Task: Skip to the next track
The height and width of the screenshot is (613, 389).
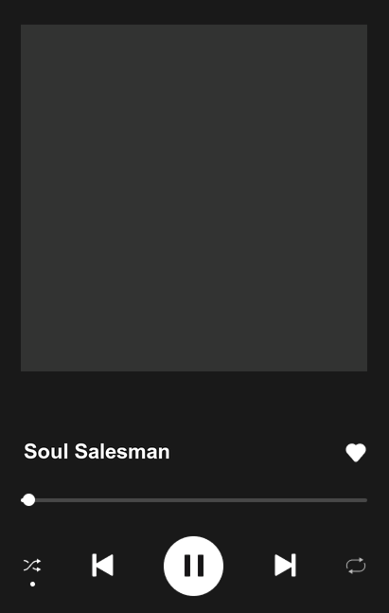Action: click(x=285, y=565)
